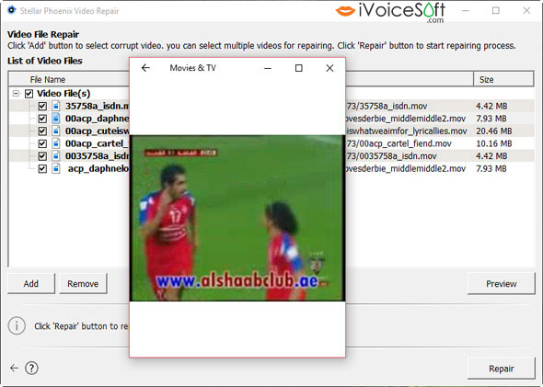Image resolution: width=543 pixels, height=387 pixels.
Task: Uncheck the Video File(s) root checkbox
Action: [29, 94]
